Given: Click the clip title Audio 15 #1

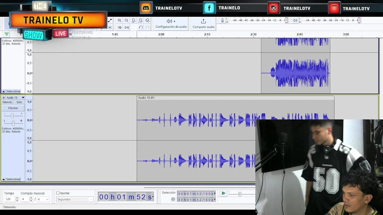Looking at the screenshot, I should [146, 98].
